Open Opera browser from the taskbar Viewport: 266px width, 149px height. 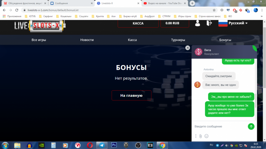[x=90, y=145]
